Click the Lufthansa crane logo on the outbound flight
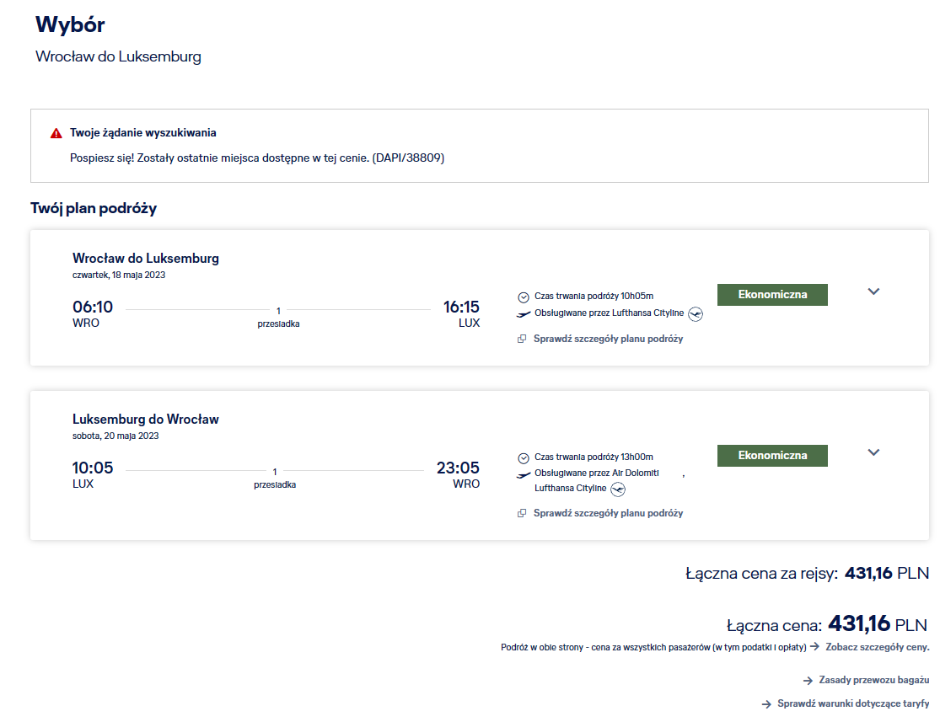 pyautogui.click(x=696, y=314)
